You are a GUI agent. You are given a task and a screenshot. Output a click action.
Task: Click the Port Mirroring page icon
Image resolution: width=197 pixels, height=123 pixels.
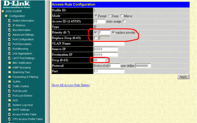[x=9, y=49]
